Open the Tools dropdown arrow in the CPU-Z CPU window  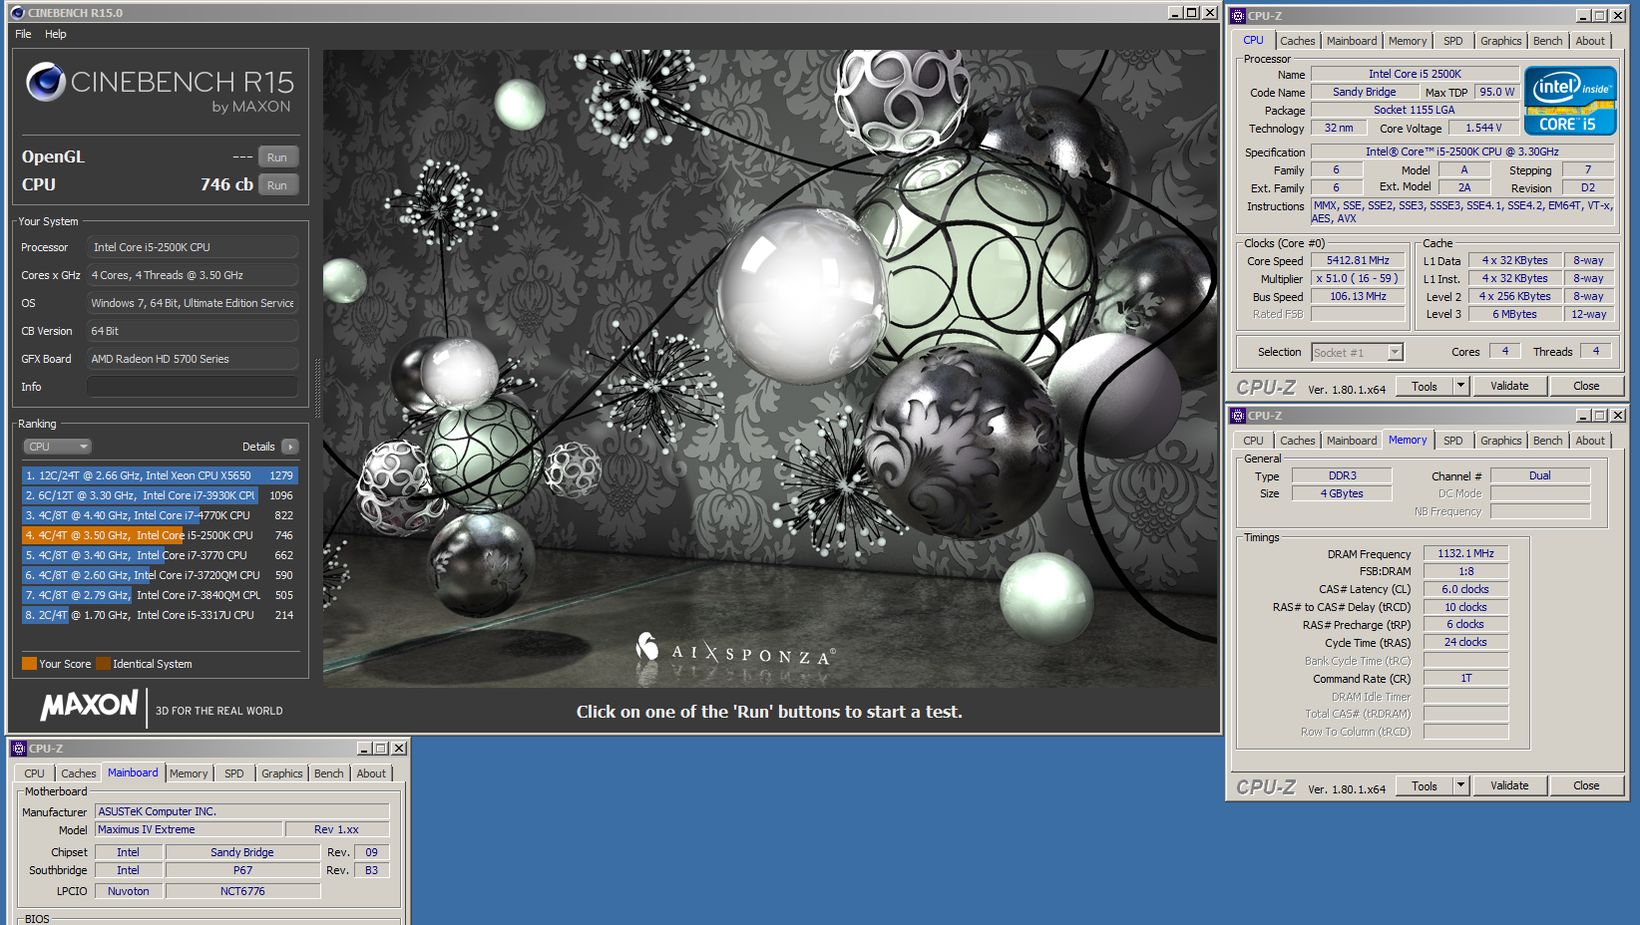pos(1460,386)
